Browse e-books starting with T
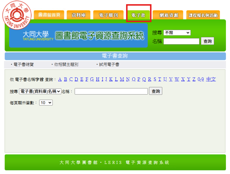This screenshot has width=230, height=174. coord(160,79)
